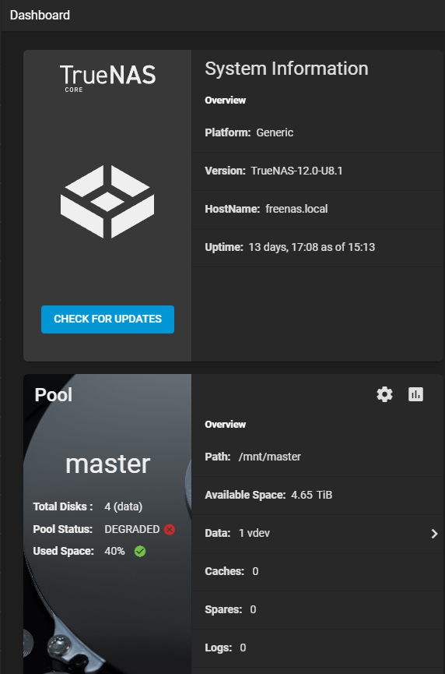Click the red degraded status icon
Viewport: 445px width, 674px height.
point(170,529)
